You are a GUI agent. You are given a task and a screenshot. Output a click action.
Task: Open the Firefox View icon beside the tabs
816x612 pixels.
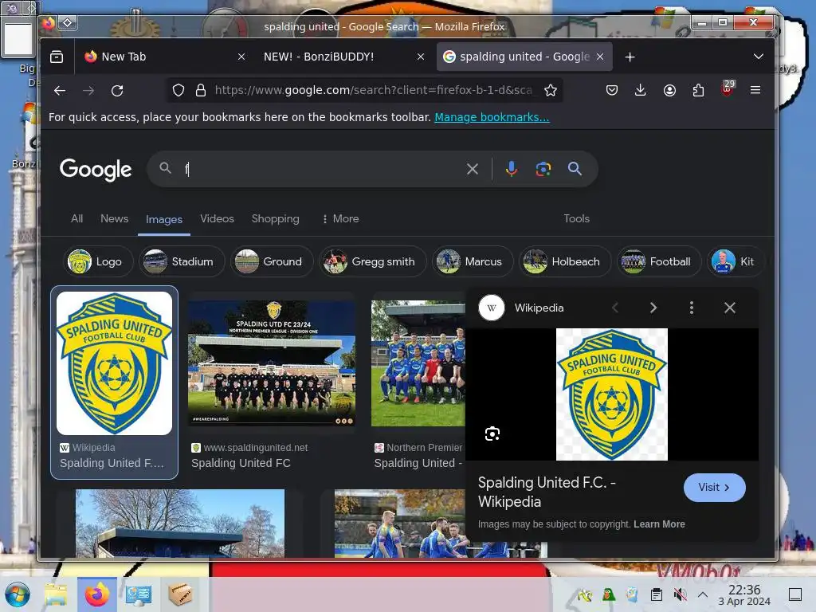[x=57, y=57]
